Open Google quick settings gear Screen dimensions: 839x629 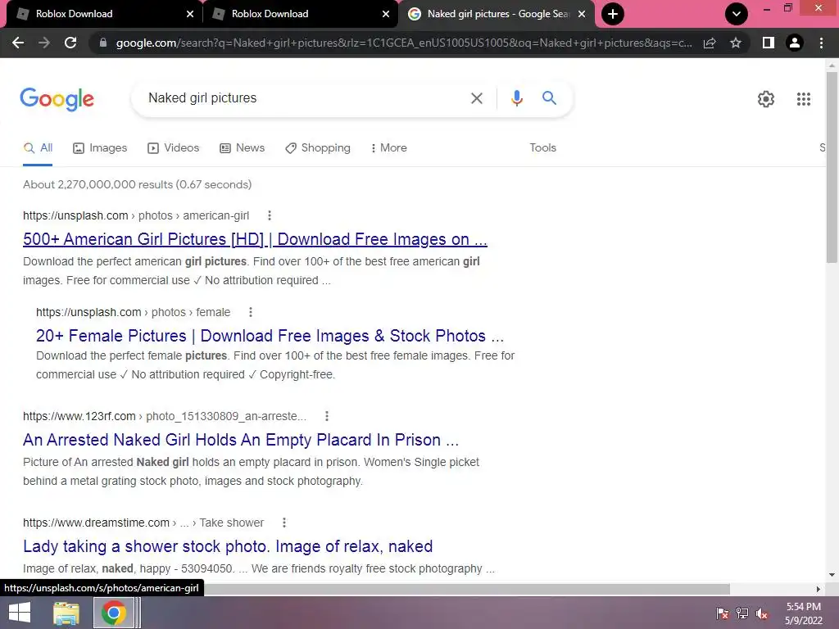(766, 99)
